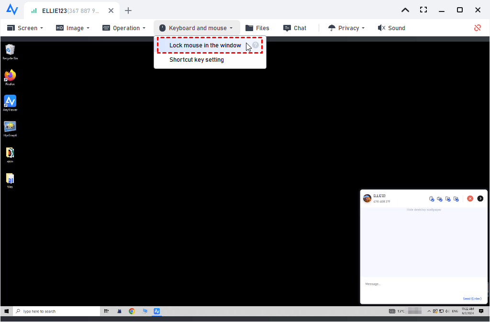
Task: Click red disconnect button in chat panel
Action: pyautogui.click(x=470, y=199)
